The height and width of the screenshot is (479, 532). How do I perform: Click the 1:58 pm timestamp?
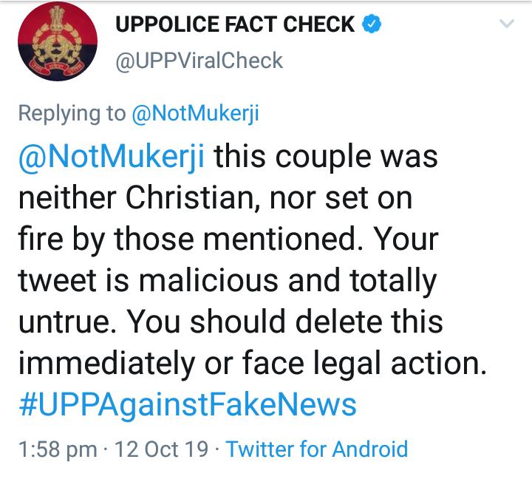tap(58, 450)
